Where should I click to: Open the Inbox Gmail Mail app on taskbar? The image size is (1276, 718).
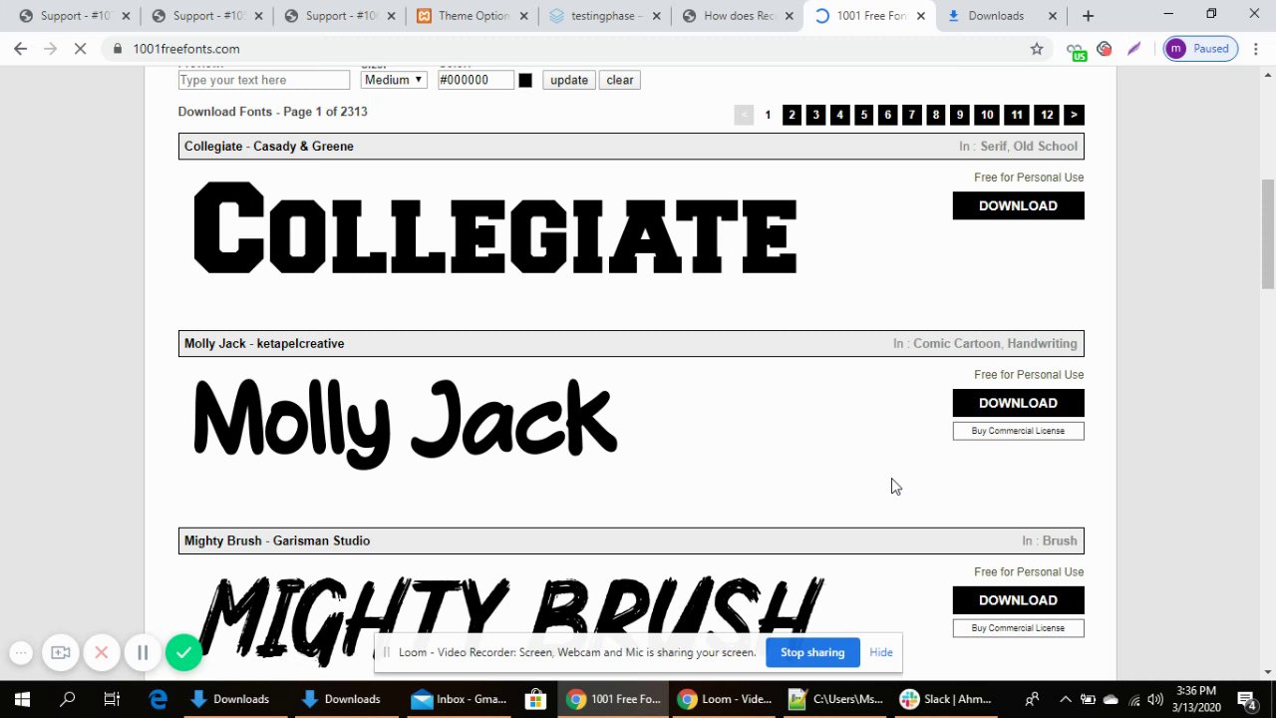pos(461,699)
